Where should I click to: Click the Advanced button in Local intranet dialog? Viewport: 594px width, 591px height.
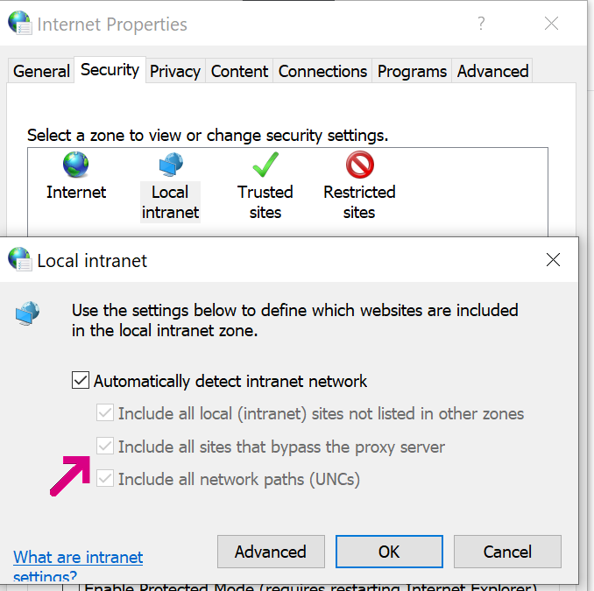click(271, 552)
